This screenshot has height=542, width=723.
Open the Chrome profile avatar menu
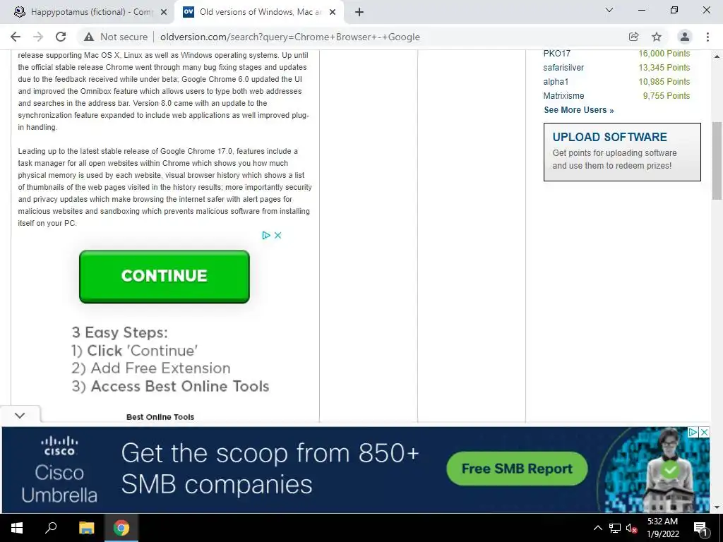(x=685, y=37)
